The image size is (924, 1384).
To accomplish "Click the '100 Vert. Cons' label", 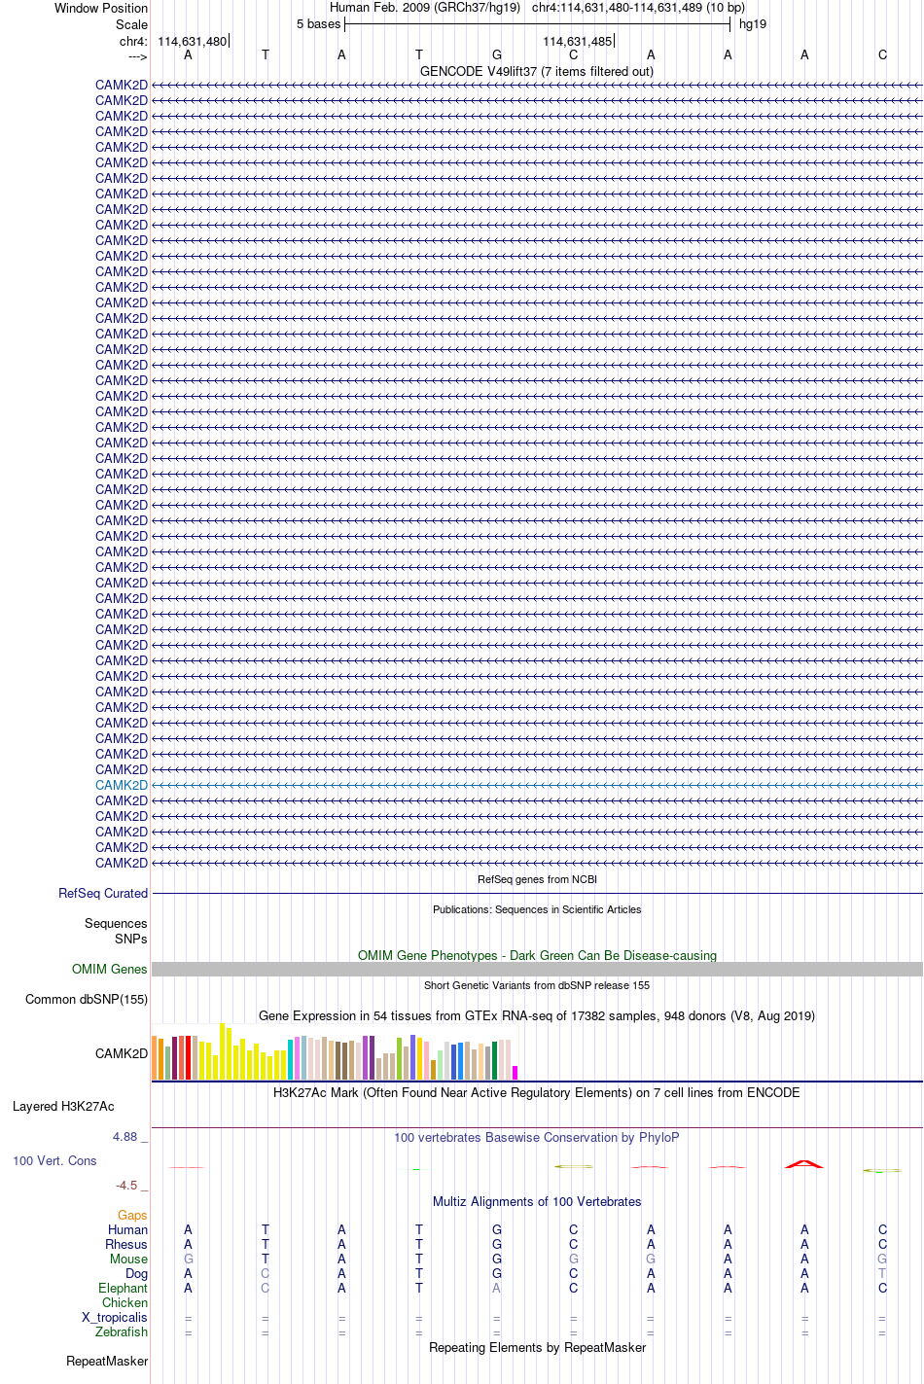I will [54, 1160].
